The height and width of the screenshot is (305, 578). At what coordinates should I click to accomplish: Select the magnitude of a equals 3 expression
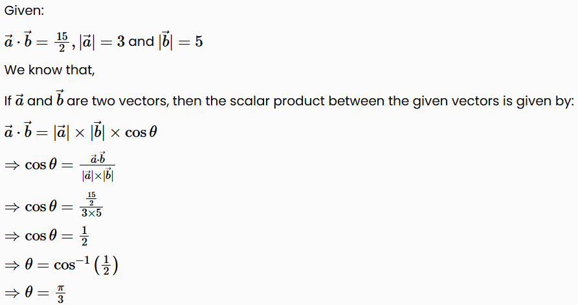96,41
